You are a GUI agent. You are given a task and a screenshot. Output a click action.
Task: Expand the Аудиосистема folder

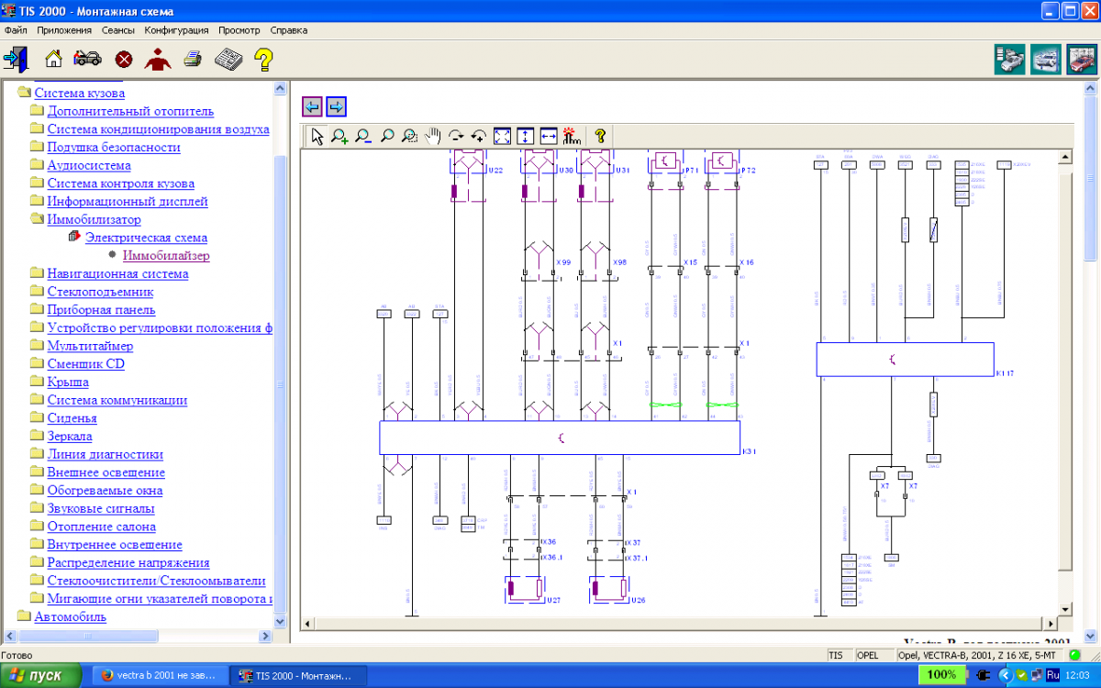coord(37,166)
